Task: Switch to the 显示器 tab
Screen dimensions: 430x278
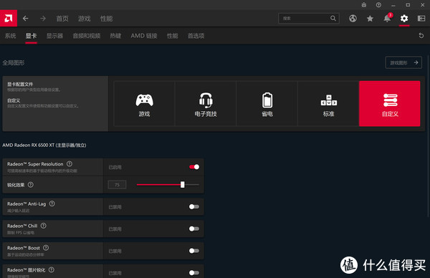Action: click(x=54, y=36)
